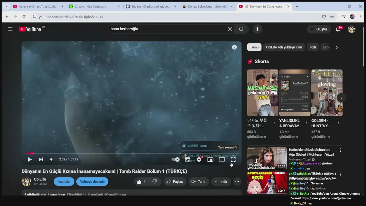
Task: Download video using İndir
Action: click(x=221, y=182)
